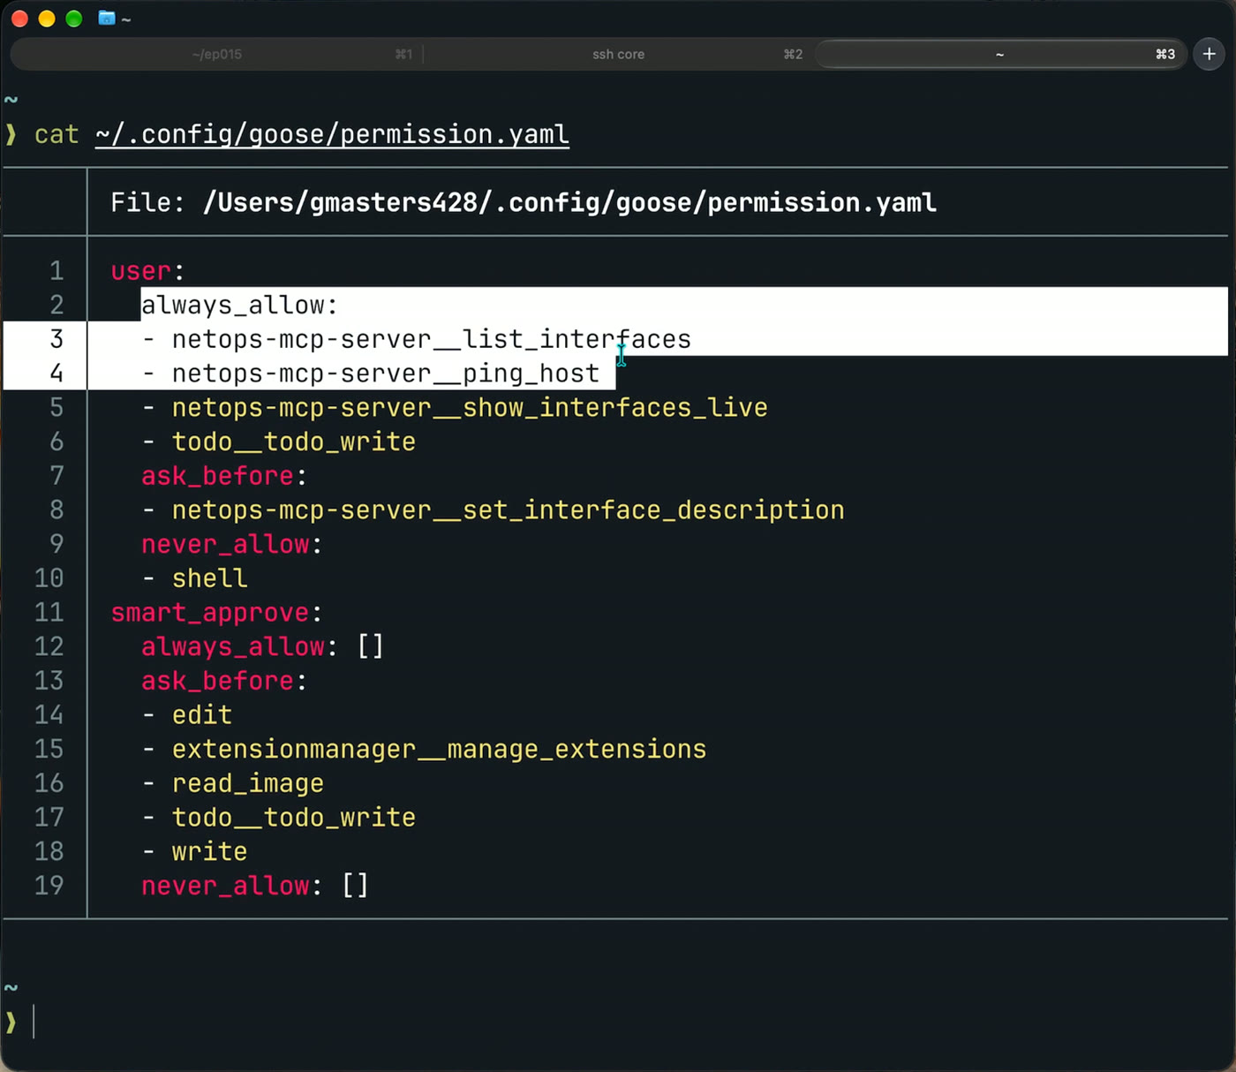Click netops-mcp-server__set_interface_description entry
Viewport: 1236px width, 1072px height.
[x=509, y=510]
